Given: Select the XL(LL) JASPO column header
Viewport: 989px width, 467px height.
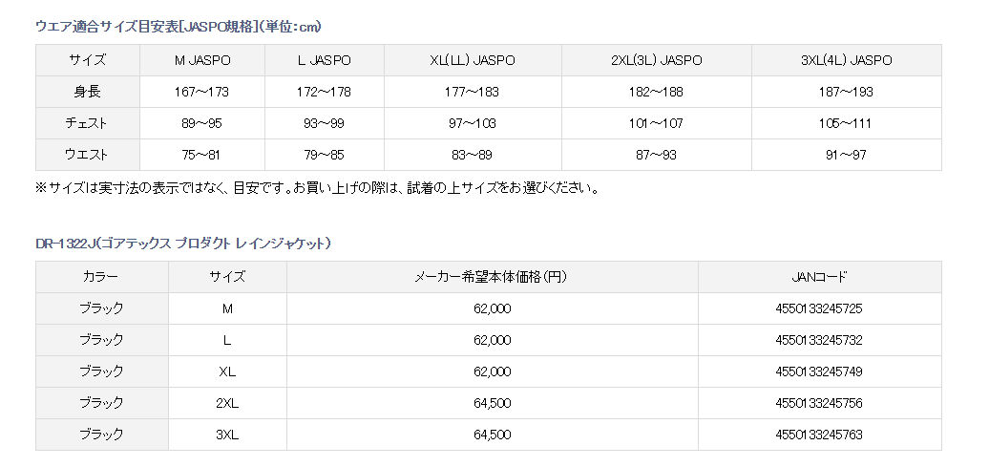Looking at the screenshot, I should pyautogui.click(x=473, y=60).
